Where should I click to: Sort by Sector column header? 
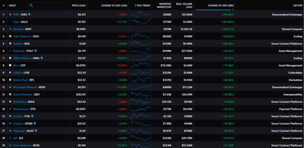tap(297, 5)
